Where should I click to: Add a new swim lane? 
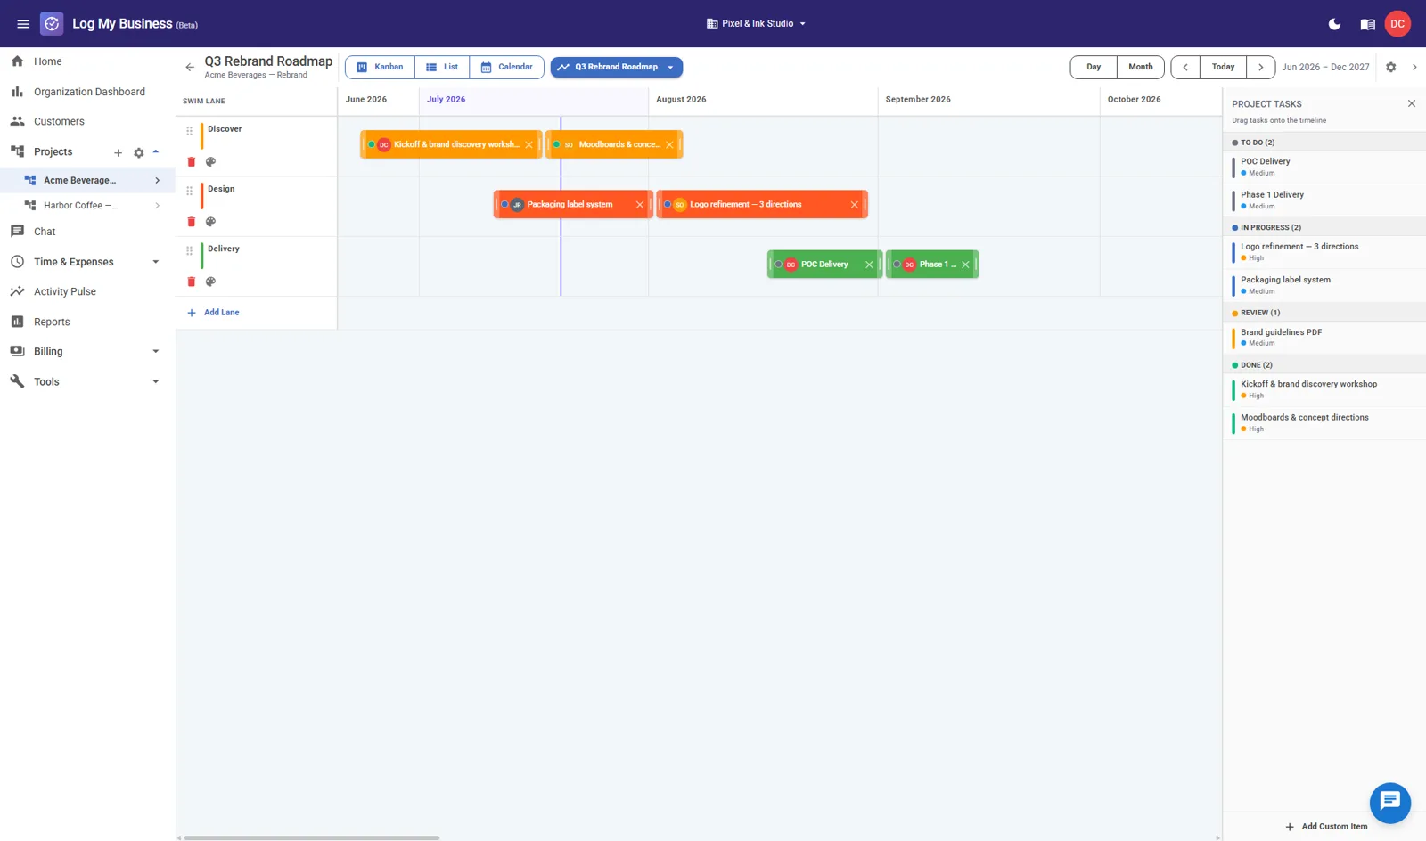pyautogui.click(x=213, y=313)
